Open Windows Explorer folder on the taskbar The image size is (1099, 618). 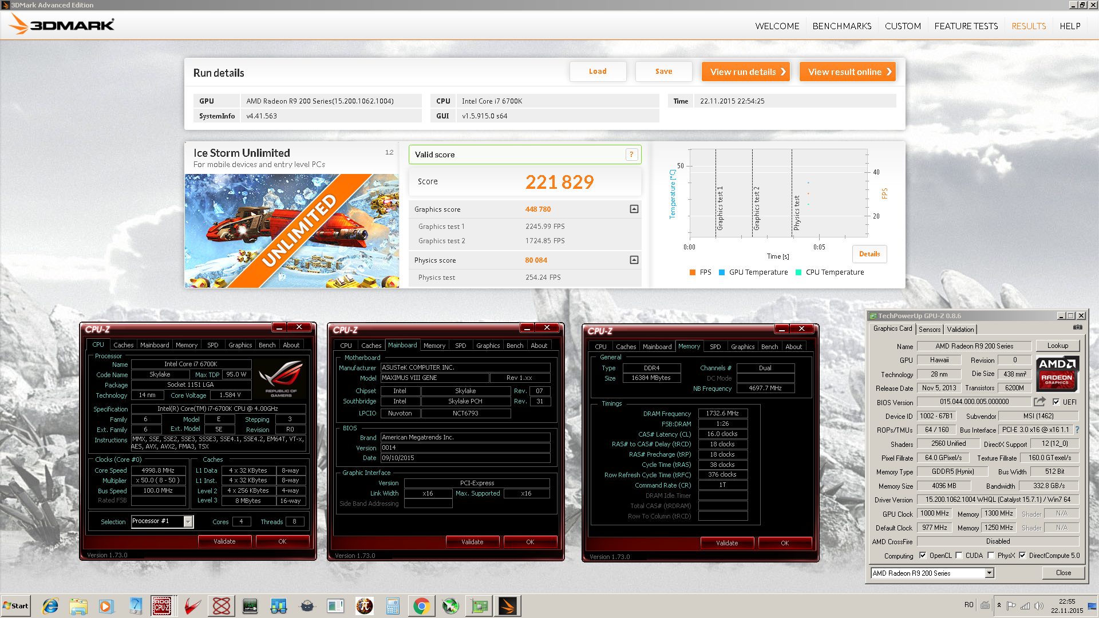78,606
